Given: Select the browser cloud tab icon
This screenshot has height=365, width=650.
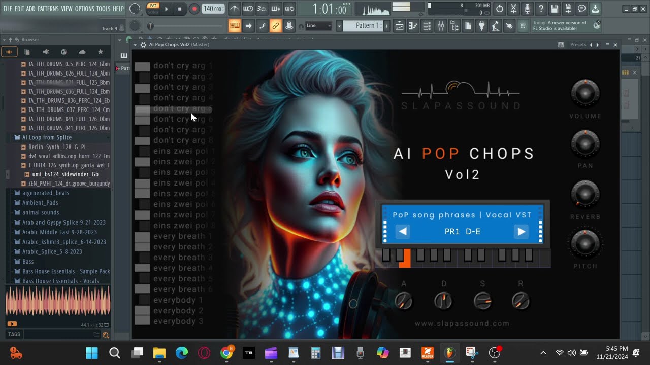Looking at the screenshot, I should 82,52.
